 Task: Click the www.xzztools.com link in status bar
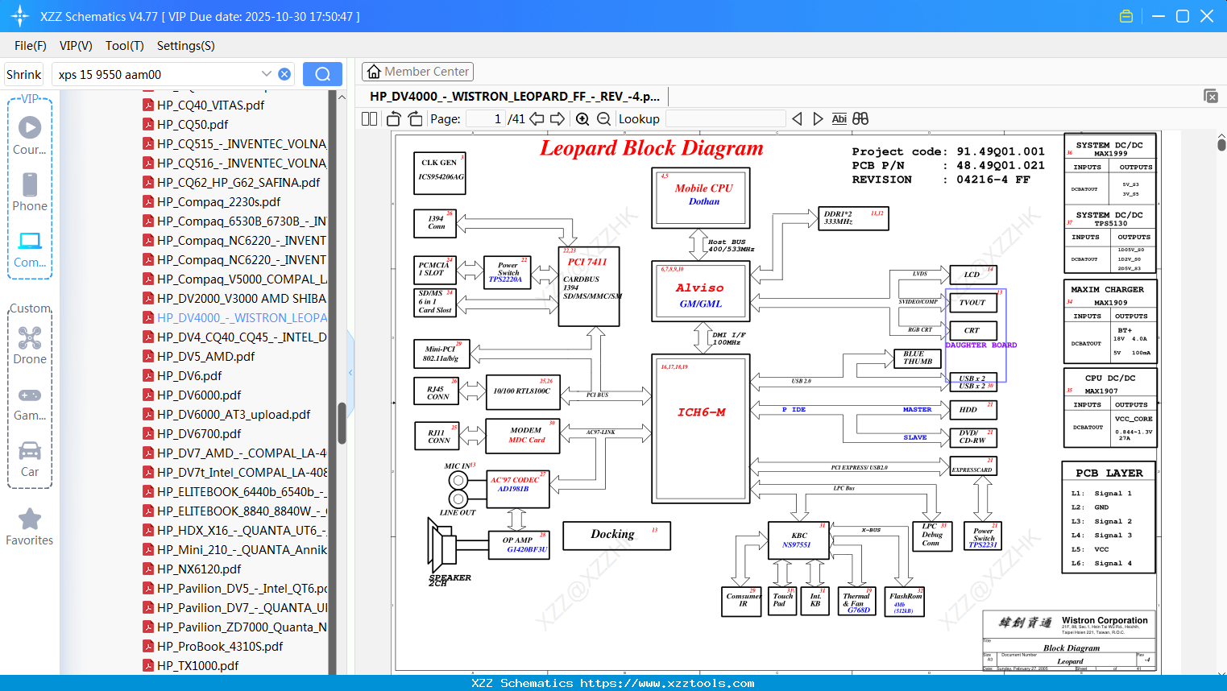[667, 683]
